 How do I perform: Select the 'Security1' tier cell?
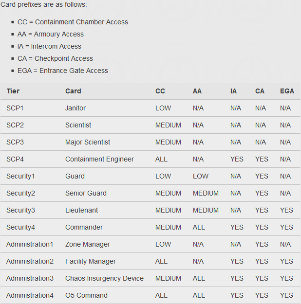click(21, 176)
